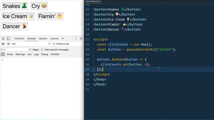The image size is (214, 120).
Task: Open the Sources tab
Action: [x=55, y=39]
